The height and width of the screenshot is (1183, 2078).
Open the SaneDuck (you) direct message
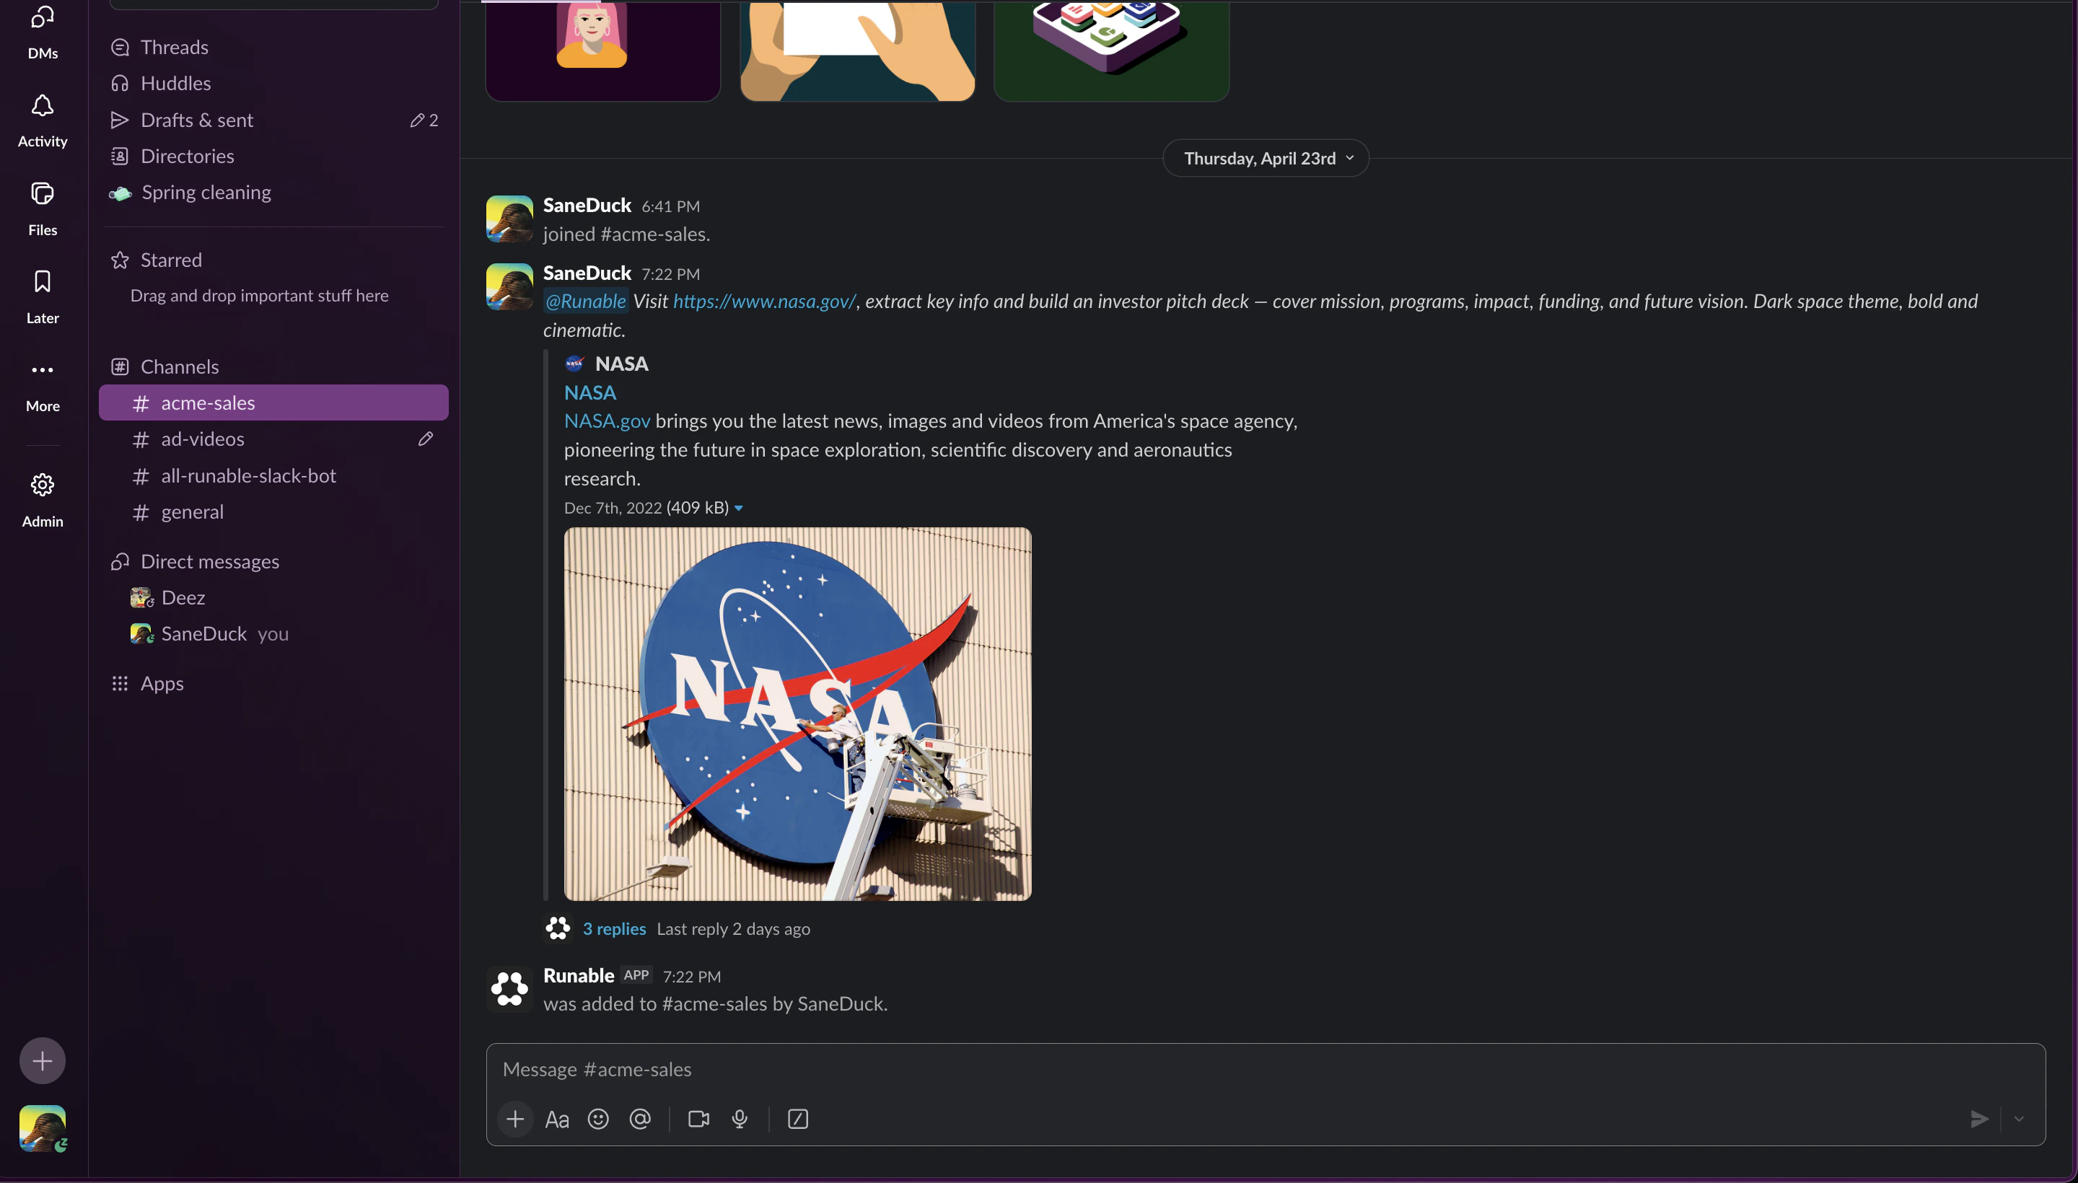pyautogui.click(x=274, y=634)
